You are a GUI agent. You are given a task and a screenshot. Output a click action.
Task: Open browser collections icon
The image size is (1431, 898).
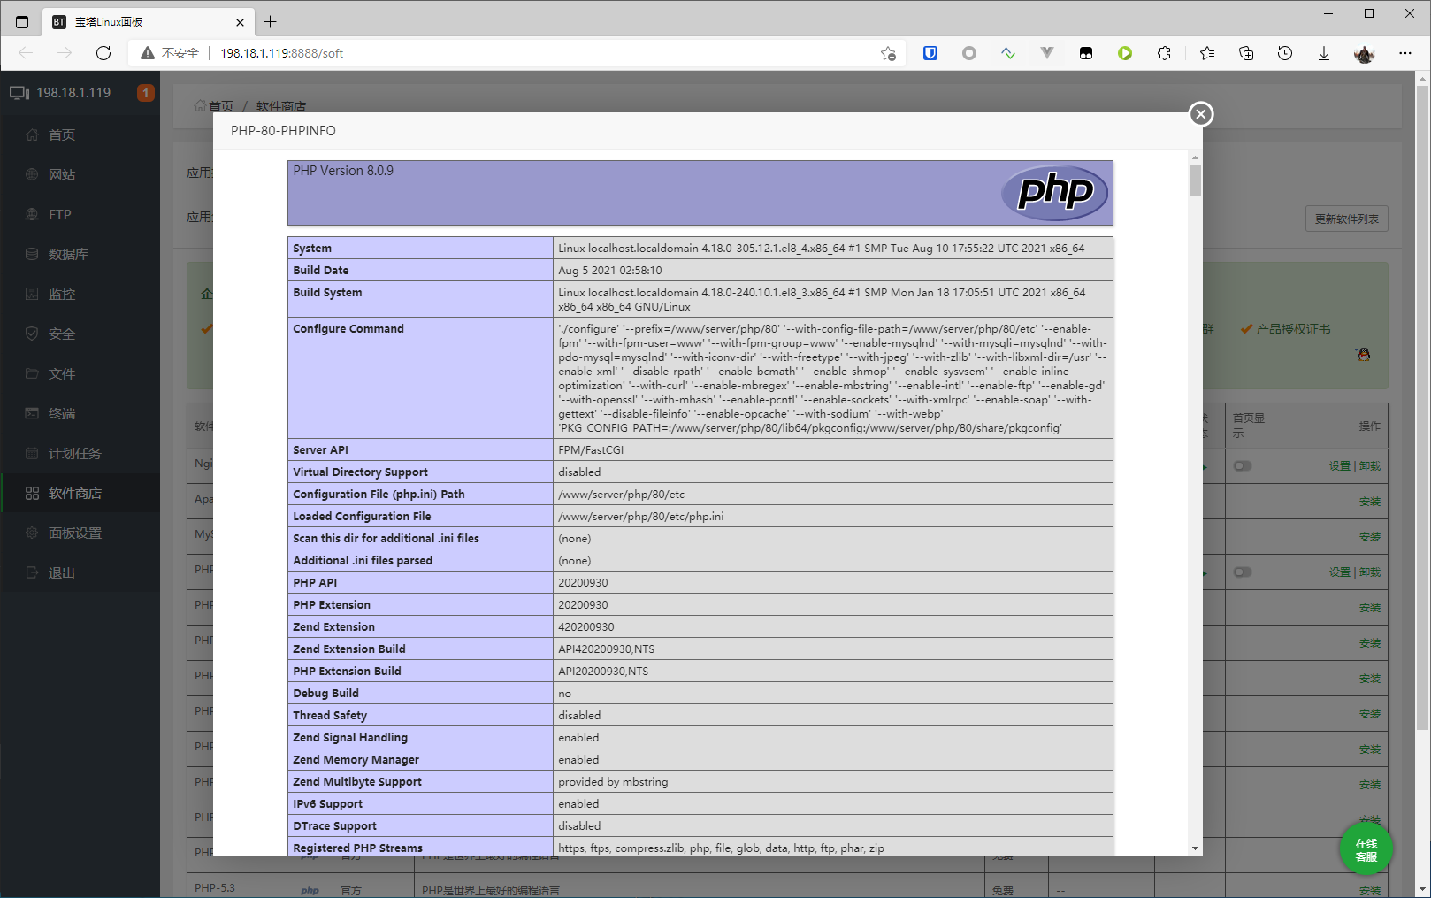click(1246, 53)
